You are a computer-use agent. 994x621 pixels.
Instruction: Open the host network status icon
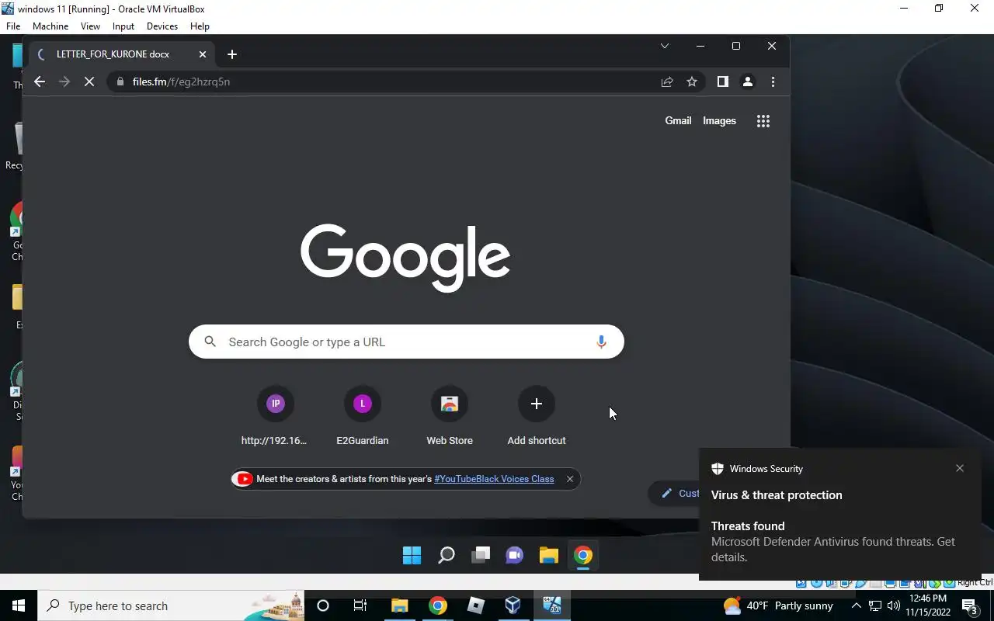click(875, 605)
